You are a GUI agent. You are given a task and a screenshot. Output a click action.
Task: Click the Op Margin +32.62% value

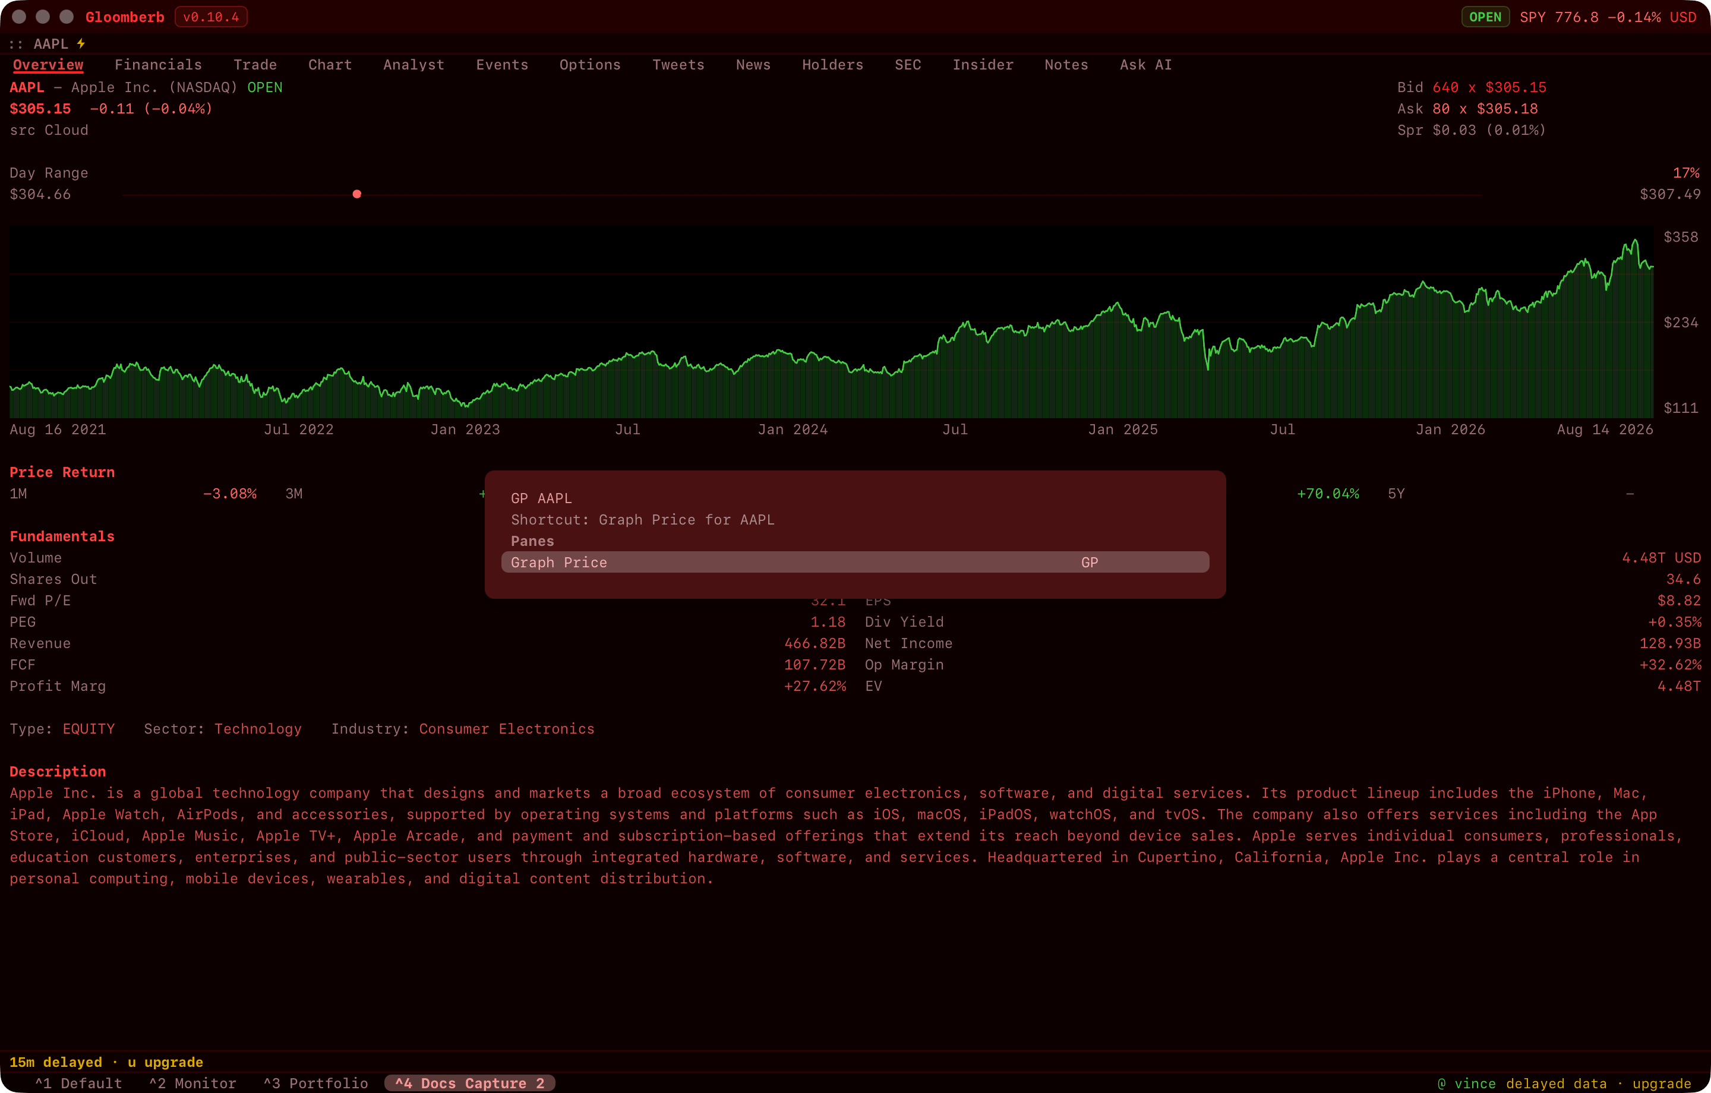[1671, 665]
